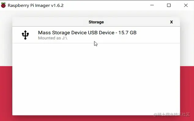Close the Storage dialog with the X

point(171,22)
